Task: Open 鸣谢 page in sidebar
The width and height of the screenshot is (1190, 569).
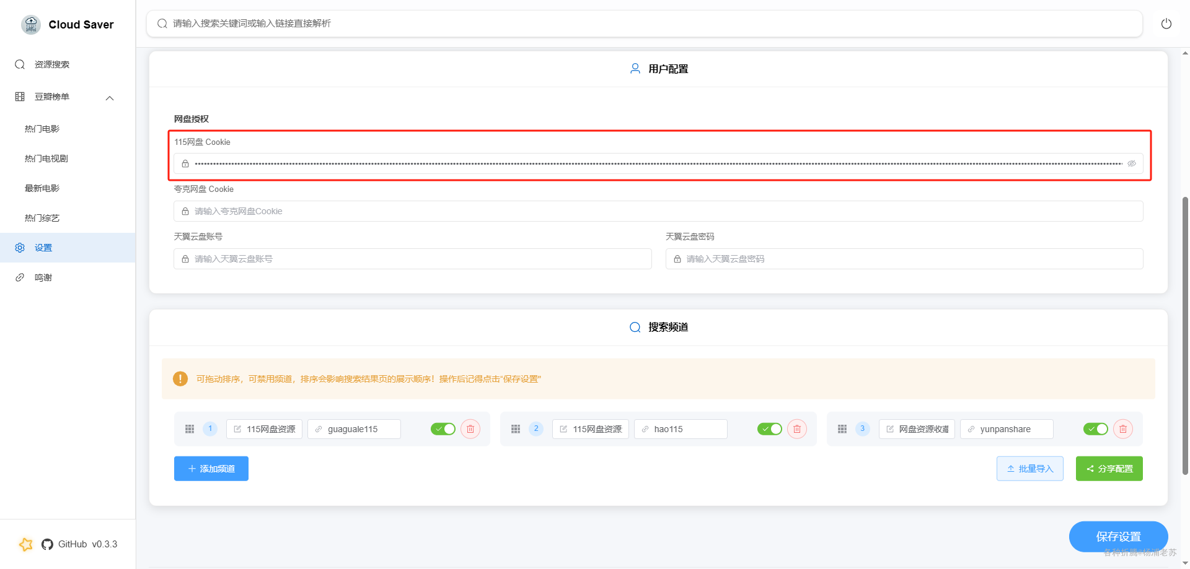Action: point(68,277)
